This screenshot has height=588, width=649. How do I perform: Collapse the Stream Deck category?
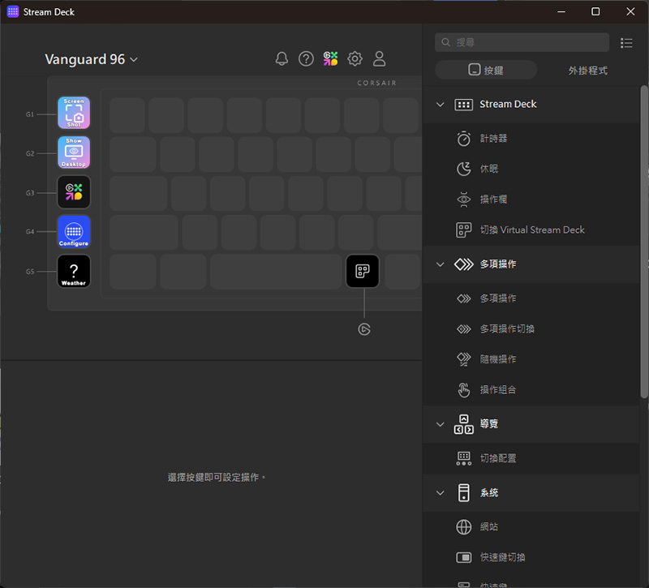[x=441, y=105]
